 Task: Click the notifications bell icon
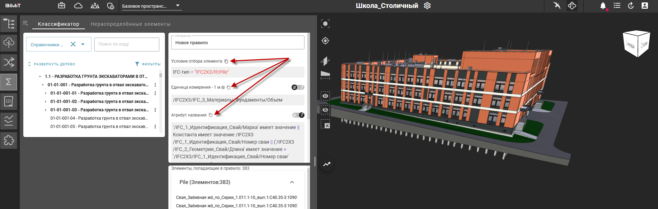(x=603, y=6)
